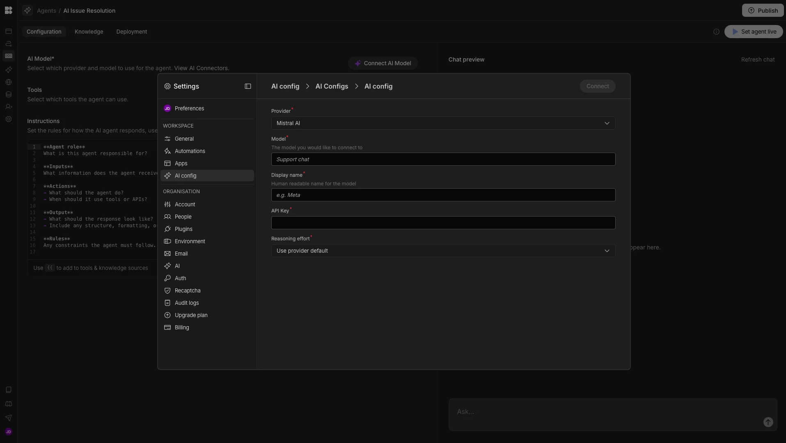Click the Automations icon in settings
The height and width of the screenshot is (443, 786).
coord(167,151)
